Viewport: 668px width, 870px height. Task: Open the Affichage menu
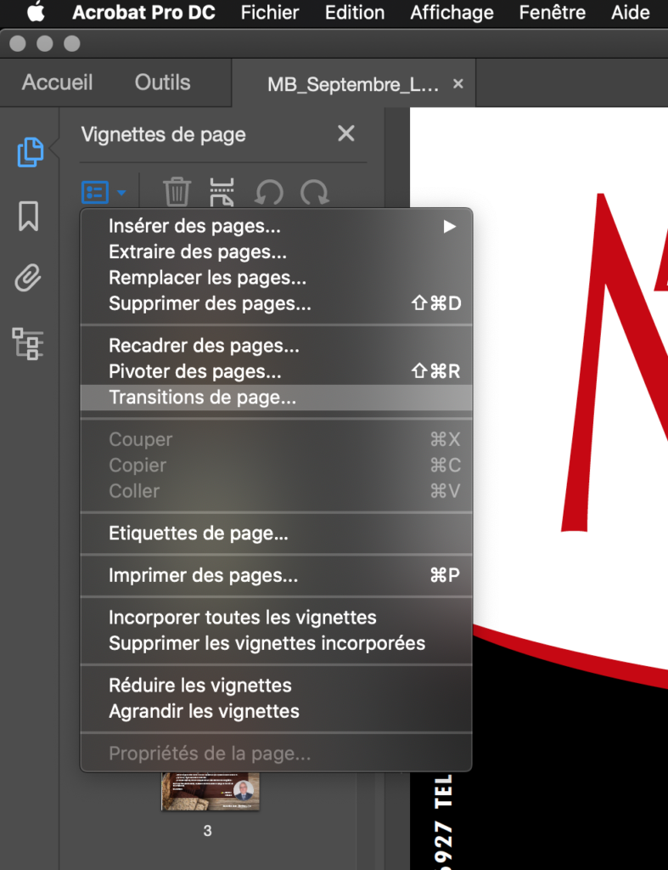(452, 13)
